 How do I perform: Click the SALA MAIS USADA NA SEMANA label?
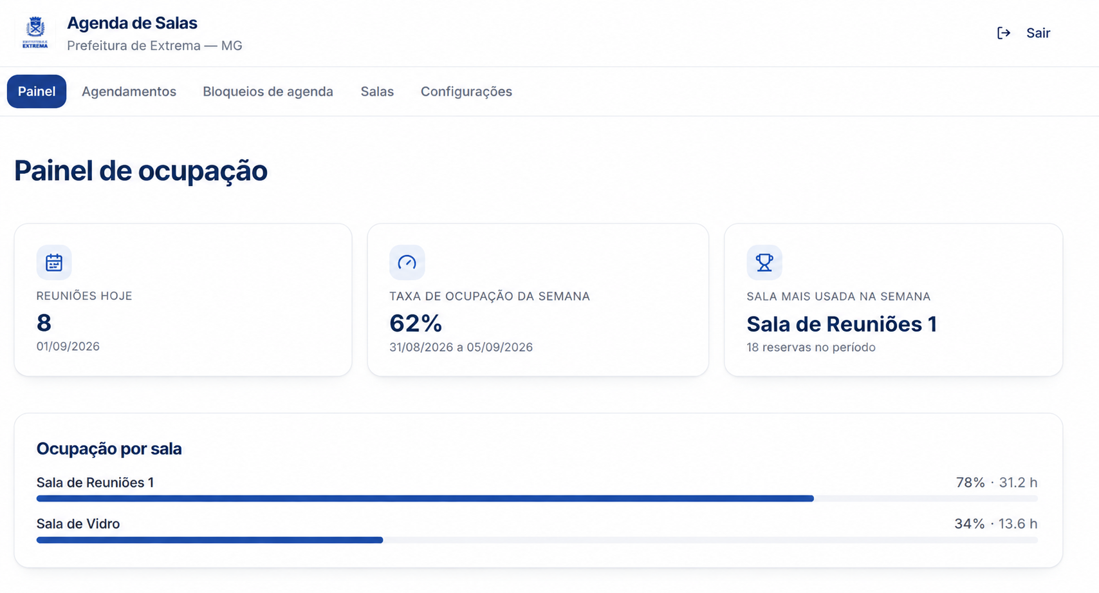tap(838, 296)
